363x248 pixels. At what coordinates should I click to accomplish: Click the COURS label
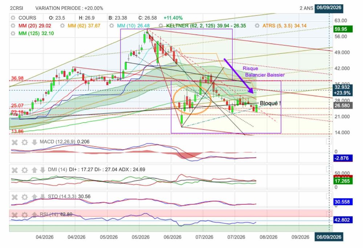[27, 18]
